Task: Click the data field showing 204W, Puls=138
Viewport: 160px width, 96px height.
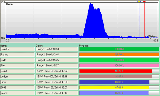Action: point(57,71)
